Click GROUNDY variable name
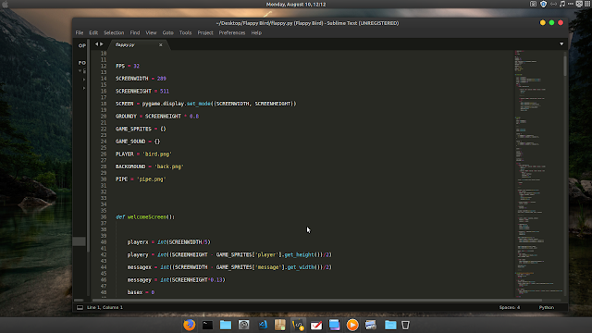The width and height of the screenshot is (592, 333). click(126, 117)
